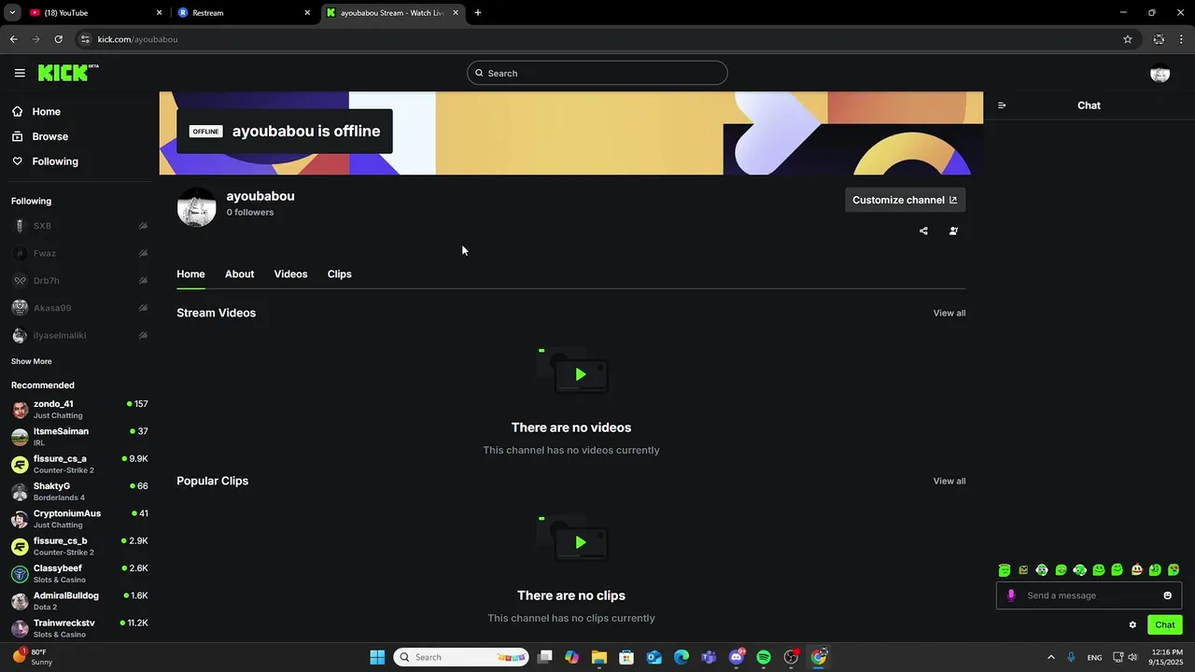
Task: Switch to the Videos tab
Action: click(290, 274)
